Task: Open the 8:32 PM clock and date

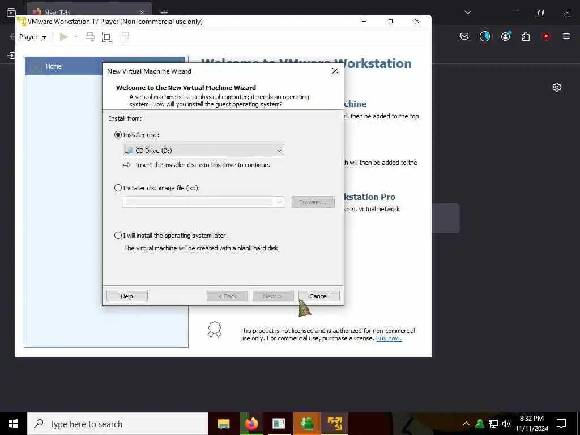Action: [x=531, y=424]
